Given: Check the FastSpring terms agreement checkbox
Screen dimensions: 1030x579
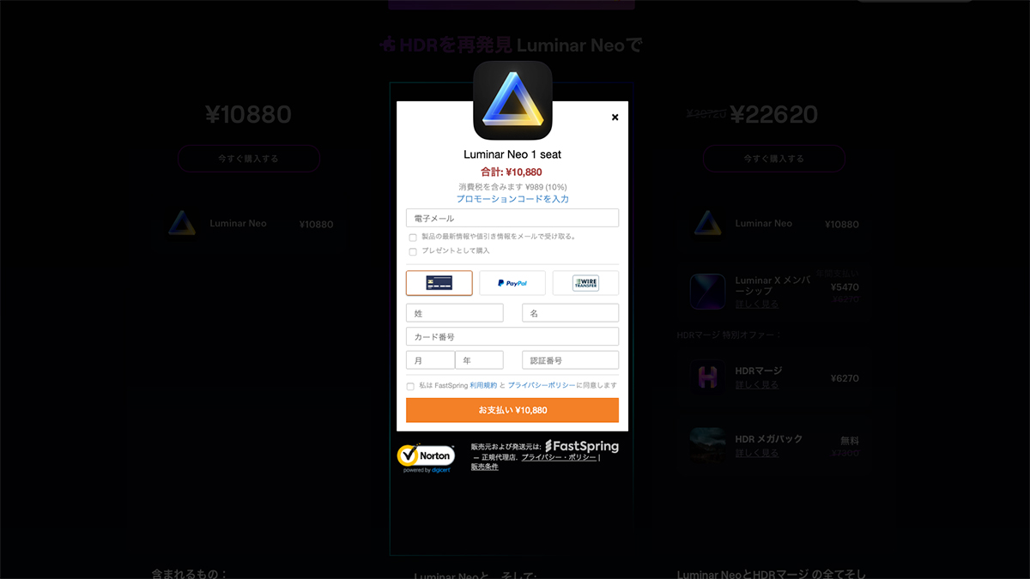Looking at the screenshot, I should pos(410,386).
